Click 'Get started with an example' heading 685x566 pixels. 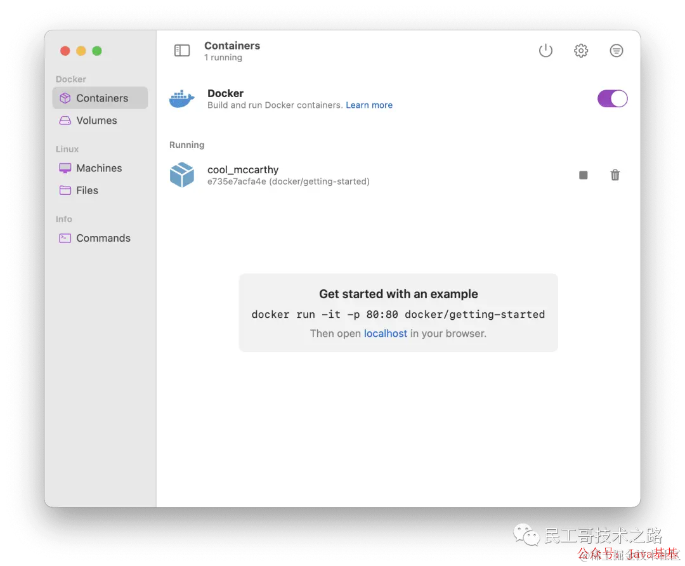point(398,294)
